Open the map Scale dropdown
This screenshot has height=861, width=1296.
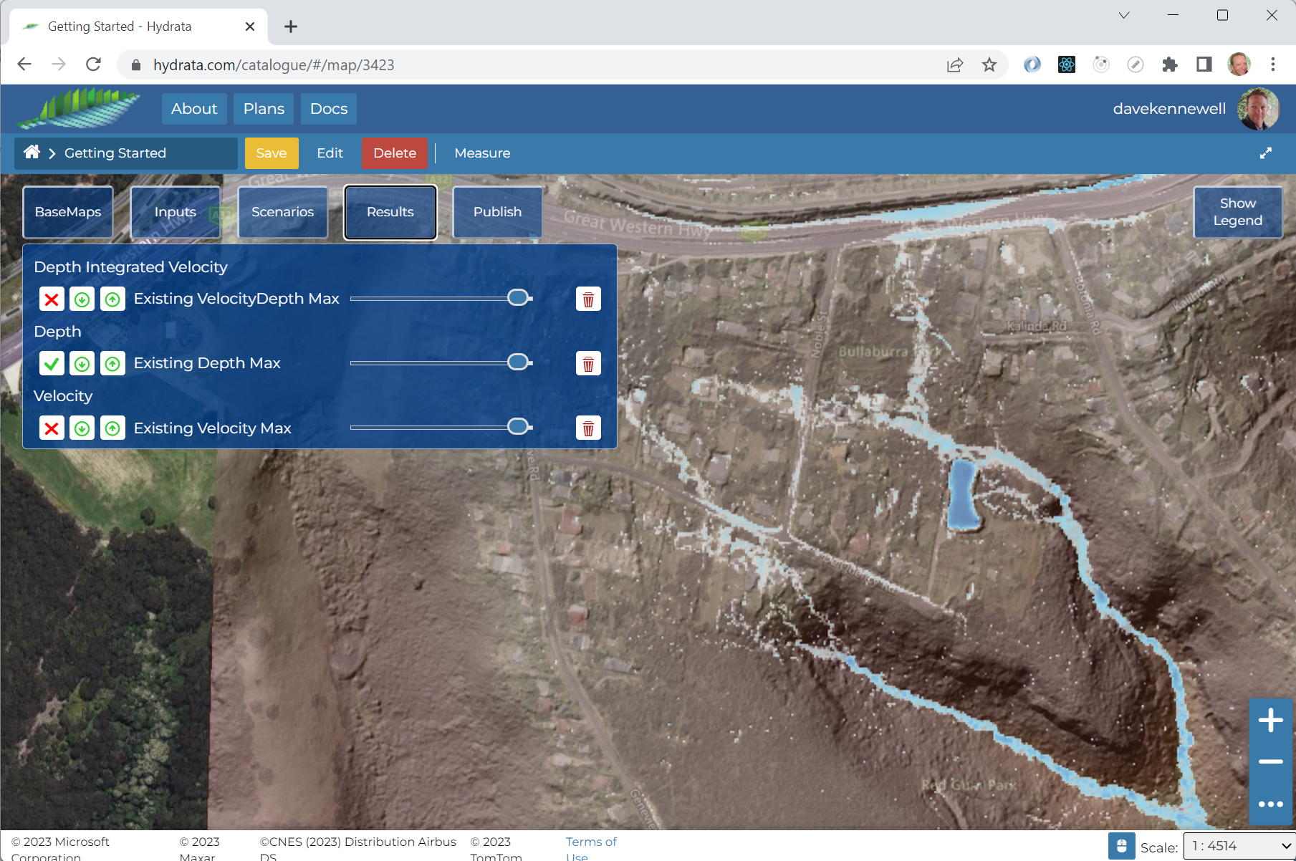pyautogui.click(x=1239, y=846)
